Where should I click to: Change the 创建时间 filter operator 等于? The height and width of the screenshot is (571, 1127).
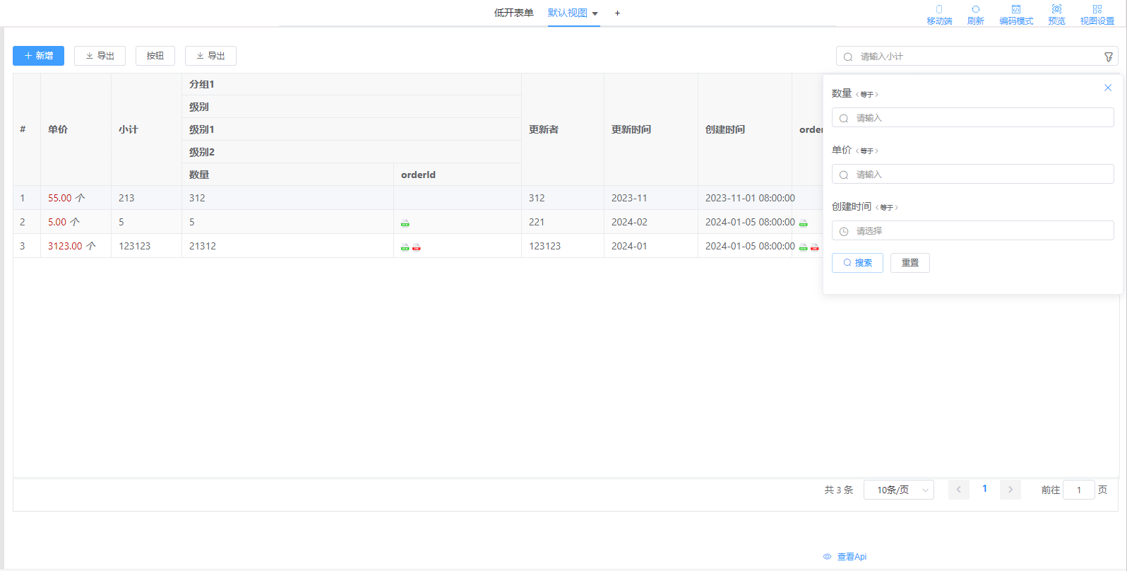click(886, 207)
